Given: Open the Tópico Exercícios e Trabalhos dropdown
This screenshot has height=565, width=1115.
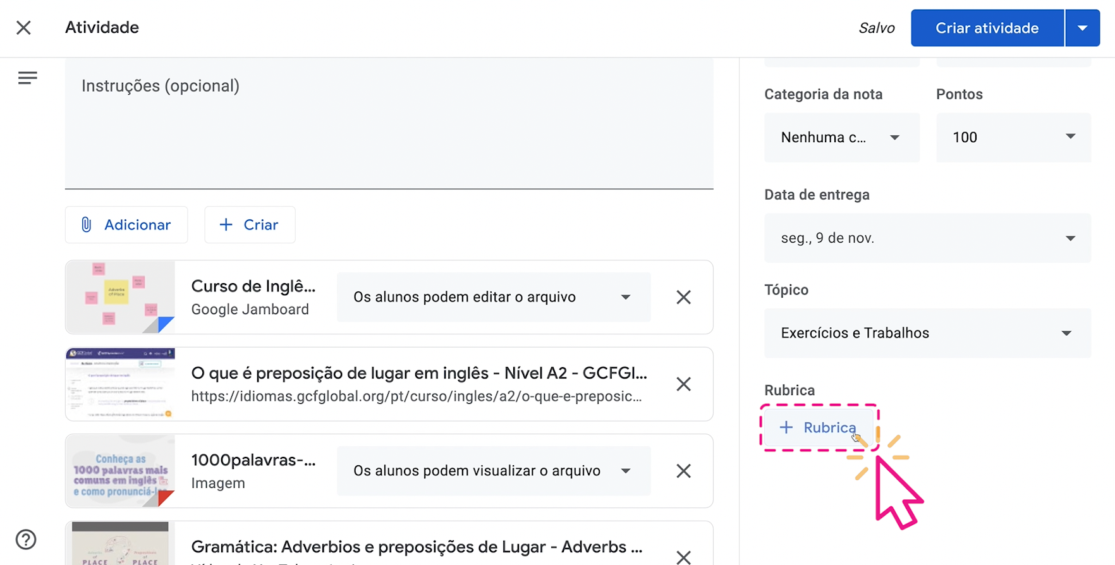Looking at the screenshot, I should click(927, 333).
